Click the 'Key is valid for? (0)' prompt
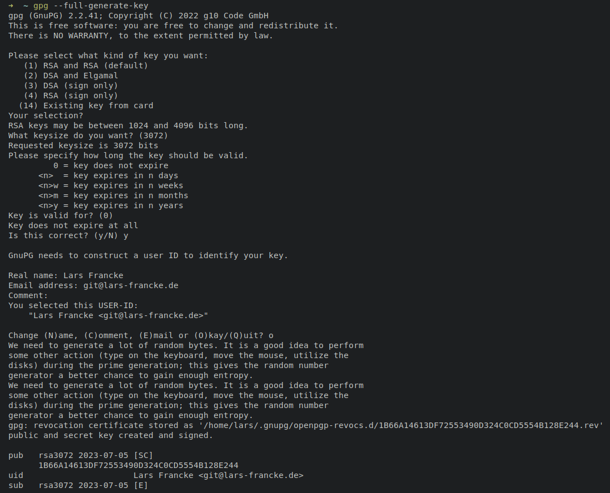 (x=61, y=215)
